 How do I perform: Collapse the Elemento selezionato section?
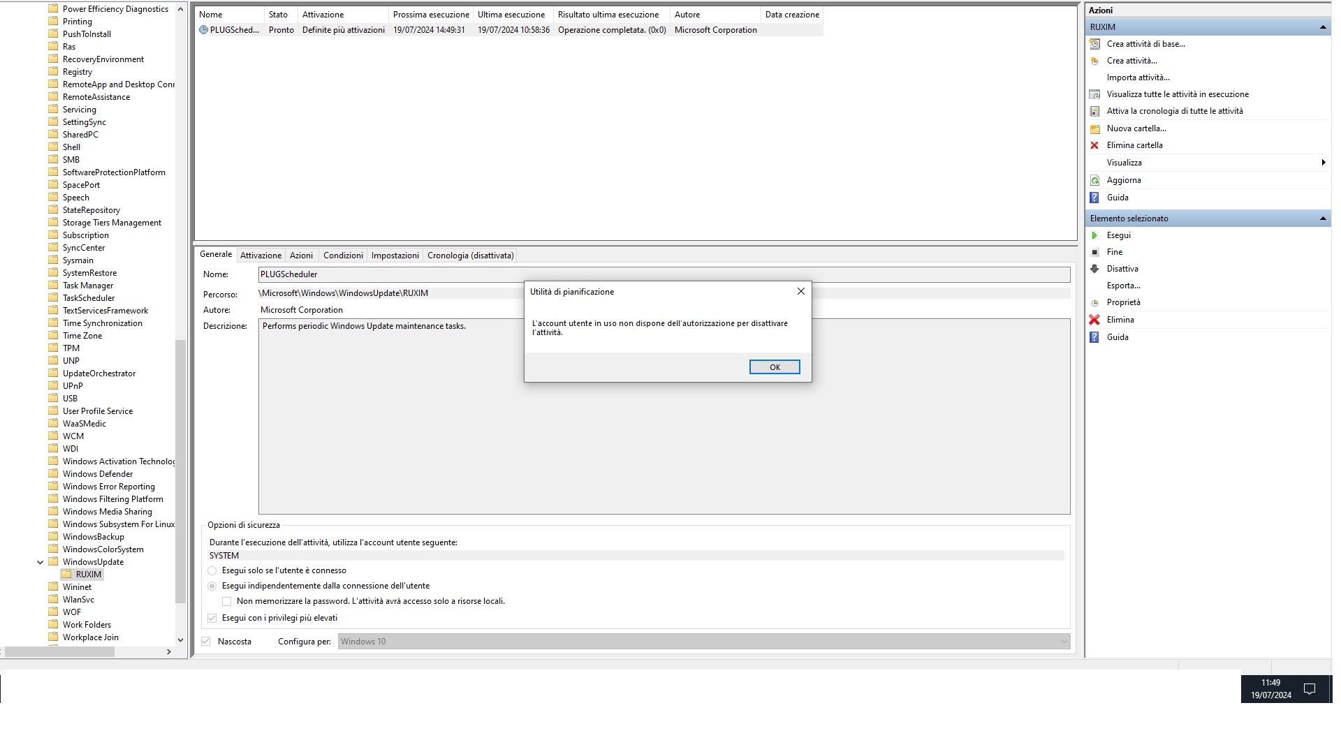click(x=1322, y=219)
